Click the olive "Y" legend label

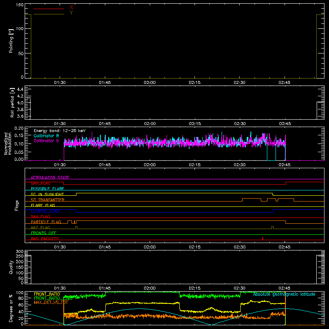pos(71,13)
